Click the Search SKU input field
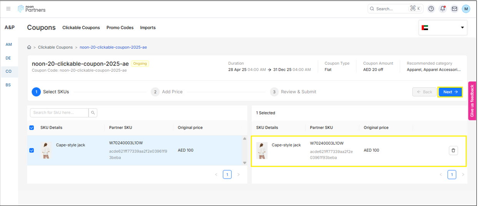478x206 pixels. coord(59,112)
